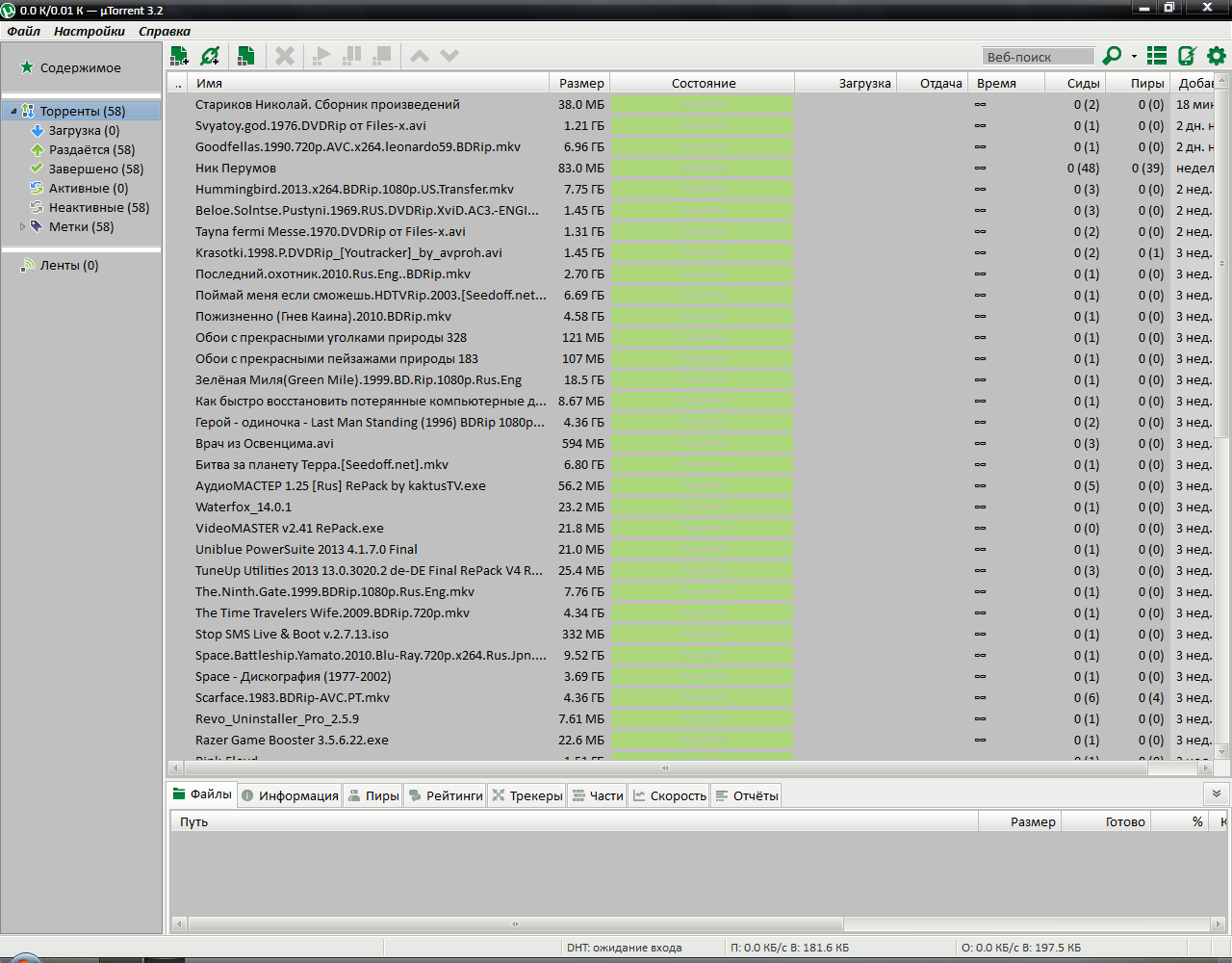Click the torrent list horizontal scrollbar
Image resolution: width=1232 pixels, height=963 pixels.
pyautogui.click(x=665, y=768)
